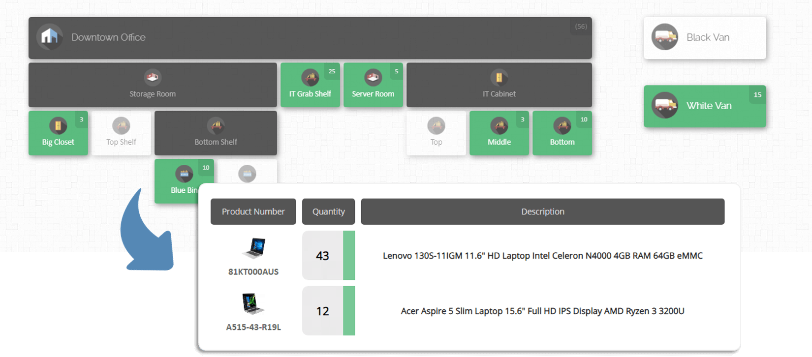Screen dimensions: 812x357
Task: Click the Middle shelf icon
Action: [x=499, y=125]
